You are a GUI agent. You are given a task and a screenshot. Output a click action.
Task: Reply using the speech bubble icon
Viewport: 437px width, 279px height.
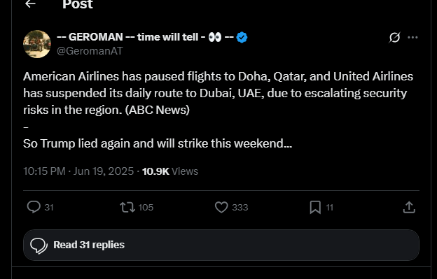point(34,207)
